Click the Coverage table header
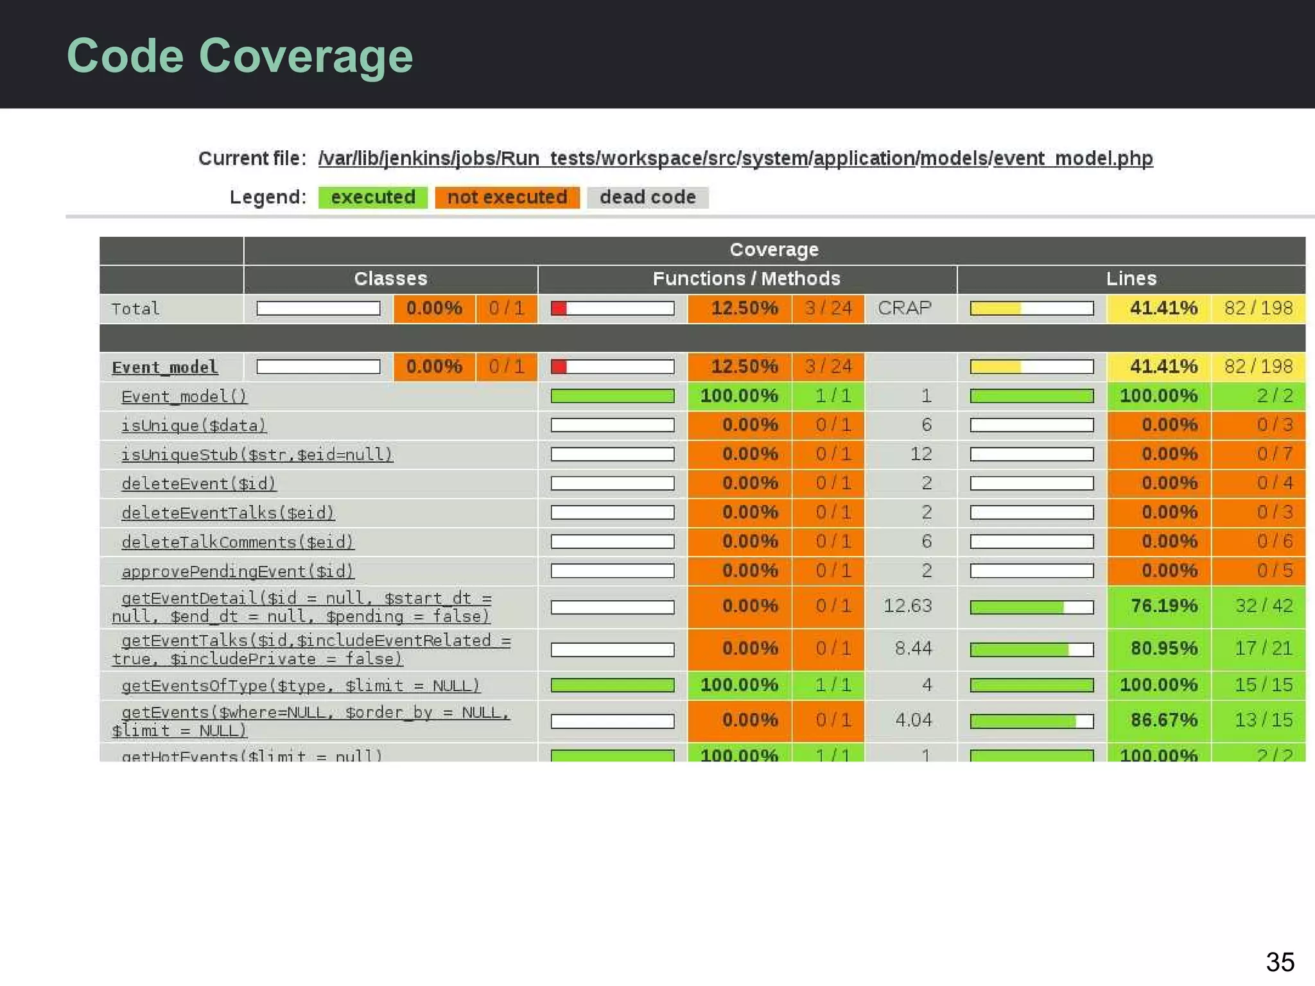Viewport: 1315px width, 986px height. tap(774, 250)
